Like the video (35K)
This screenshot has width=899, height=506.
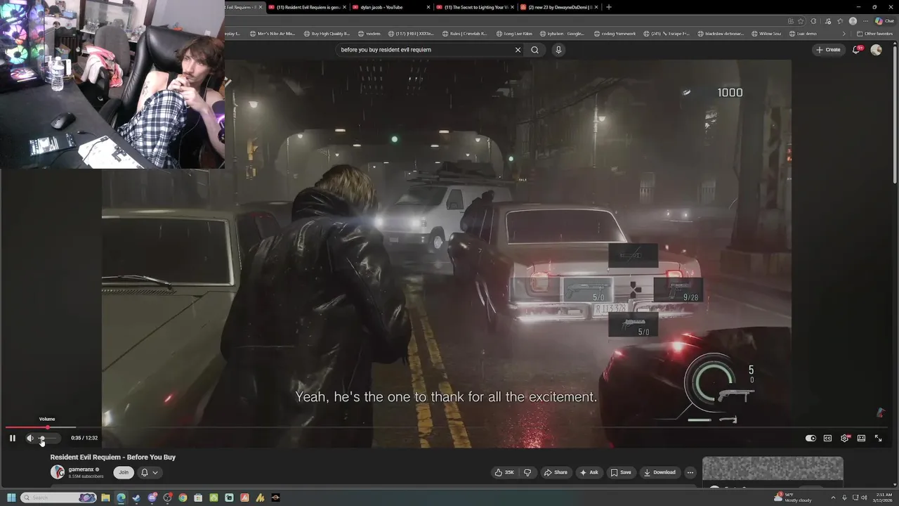505,472
